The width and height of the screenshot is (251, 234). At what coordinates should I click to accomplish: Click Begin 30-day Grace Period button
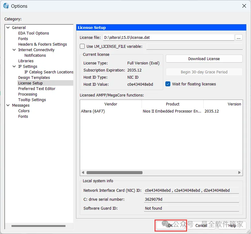[204, 72]
